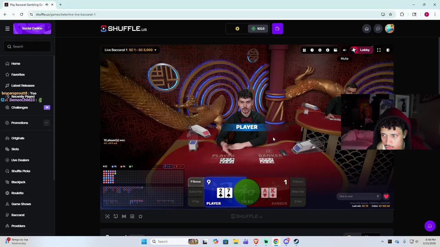Viewport: 440px width, 247px height.
Task: Open live stats chart icon below game
Action: tap(132, 216)
